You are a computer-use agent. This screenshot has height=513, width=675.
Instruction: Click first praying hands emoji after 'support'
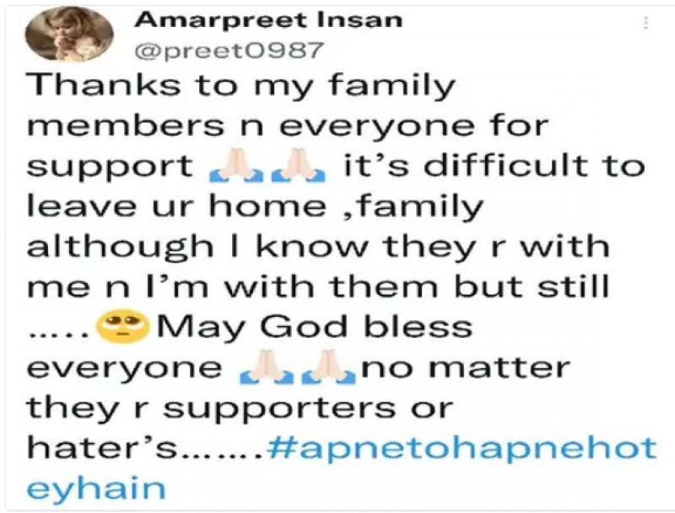coord(238,165)
